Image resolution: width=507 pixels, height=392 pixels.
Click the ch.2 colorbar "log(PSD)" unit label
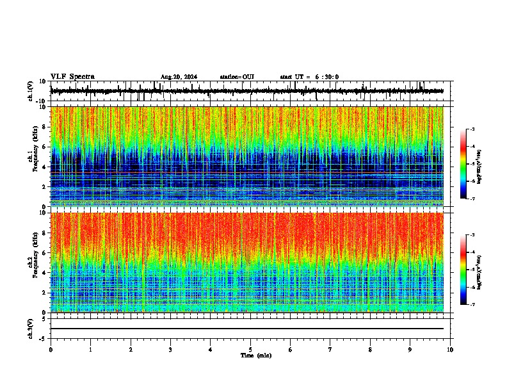479,272
